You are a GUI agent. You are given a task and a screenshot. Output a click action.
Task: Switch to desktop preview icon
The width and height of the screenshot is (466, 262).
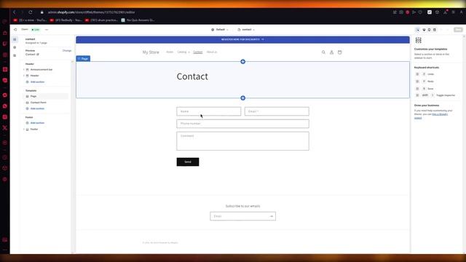coord(424,30)
